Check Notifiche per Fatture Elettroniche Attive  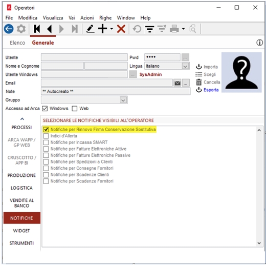click(46, 149)
